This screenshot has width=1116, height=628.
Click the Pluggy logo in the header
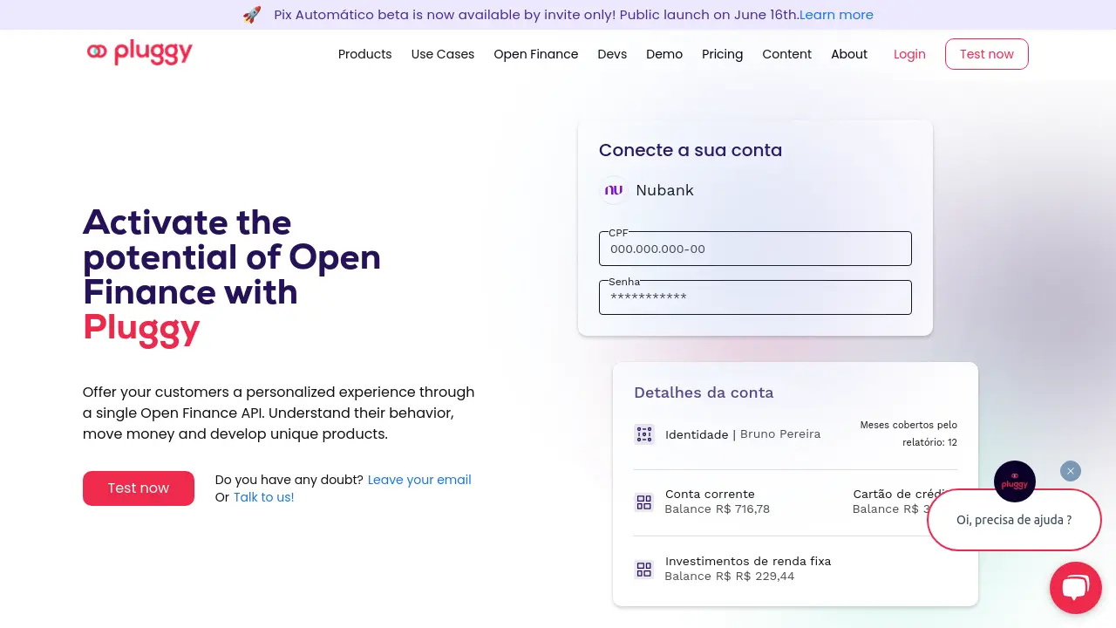click(x=139, y=53)
